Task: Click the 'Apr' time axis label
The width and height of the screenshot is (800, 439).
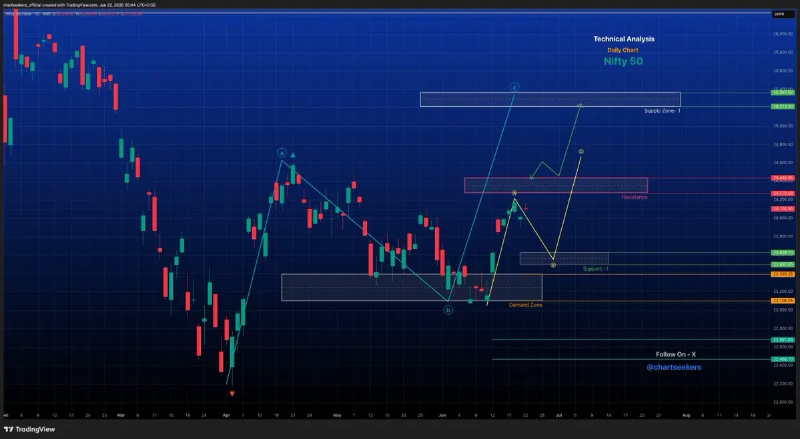Action: tap(226, 416)
